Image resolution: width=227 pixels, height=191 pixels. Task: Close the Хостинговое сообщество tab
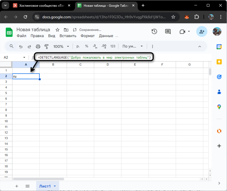pyautogui.click(x=69, y=5)
